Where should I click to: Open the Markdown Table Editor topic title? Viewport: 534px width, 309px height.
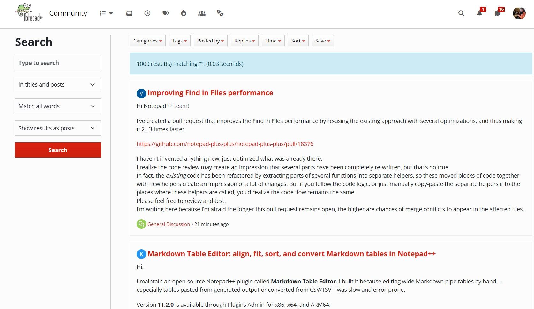(292, 254)
